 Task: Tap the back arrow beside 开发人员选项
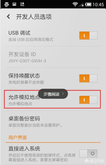pyautogui.click(x=8, y=17)
